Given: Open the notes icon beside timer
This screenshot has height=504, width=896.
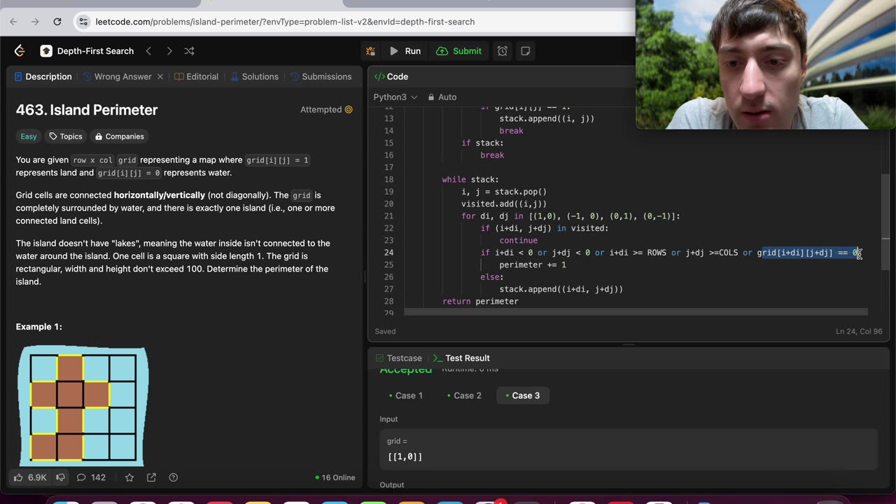Looking at the screenshot, I should 525,51.
